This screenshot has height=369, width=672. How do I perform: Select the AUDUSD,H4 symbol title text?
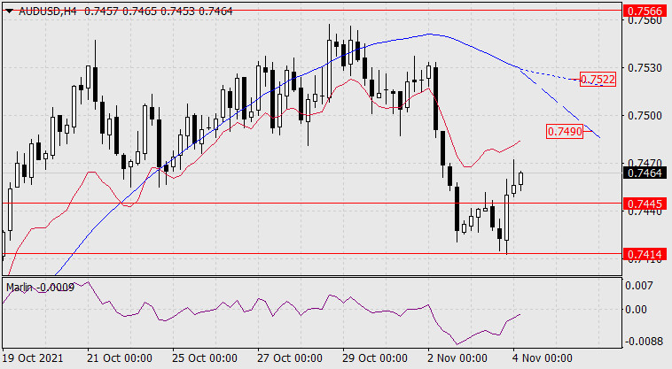coord(48,12)
